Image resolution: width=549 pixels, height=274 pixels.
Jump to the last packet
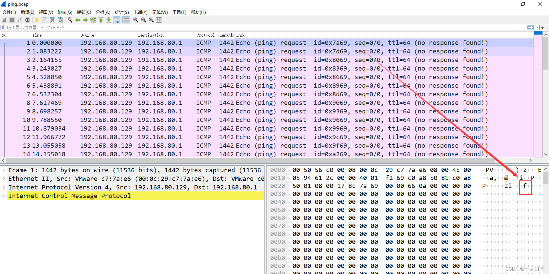pos(108,20)
